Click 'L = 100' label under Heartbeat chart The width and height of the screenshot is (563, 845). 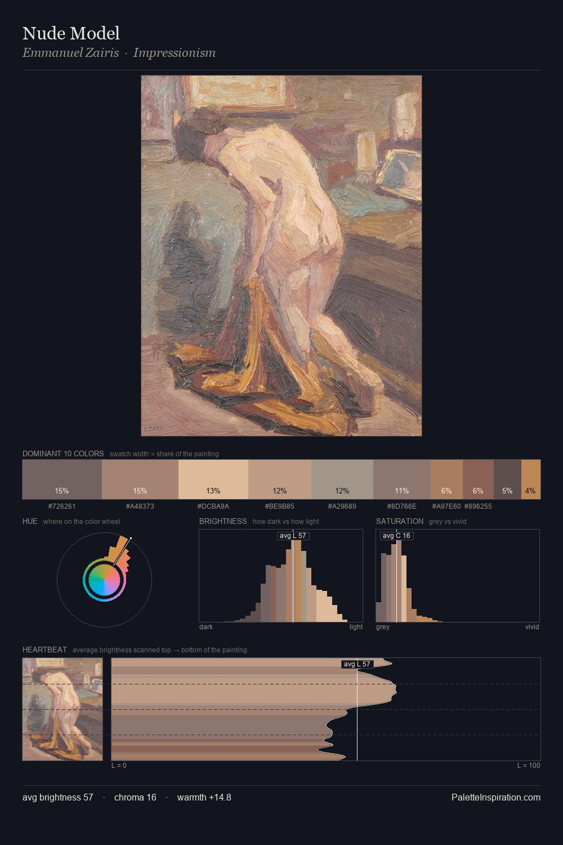529,765
